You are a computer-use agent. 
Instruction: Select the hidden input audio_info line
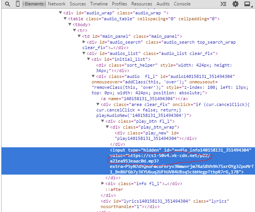click(x=128, y=161)
